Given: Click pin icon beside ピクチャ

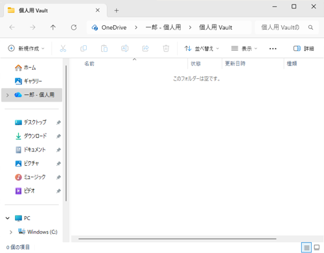Looking at the screenshot, I should (58, 164).
